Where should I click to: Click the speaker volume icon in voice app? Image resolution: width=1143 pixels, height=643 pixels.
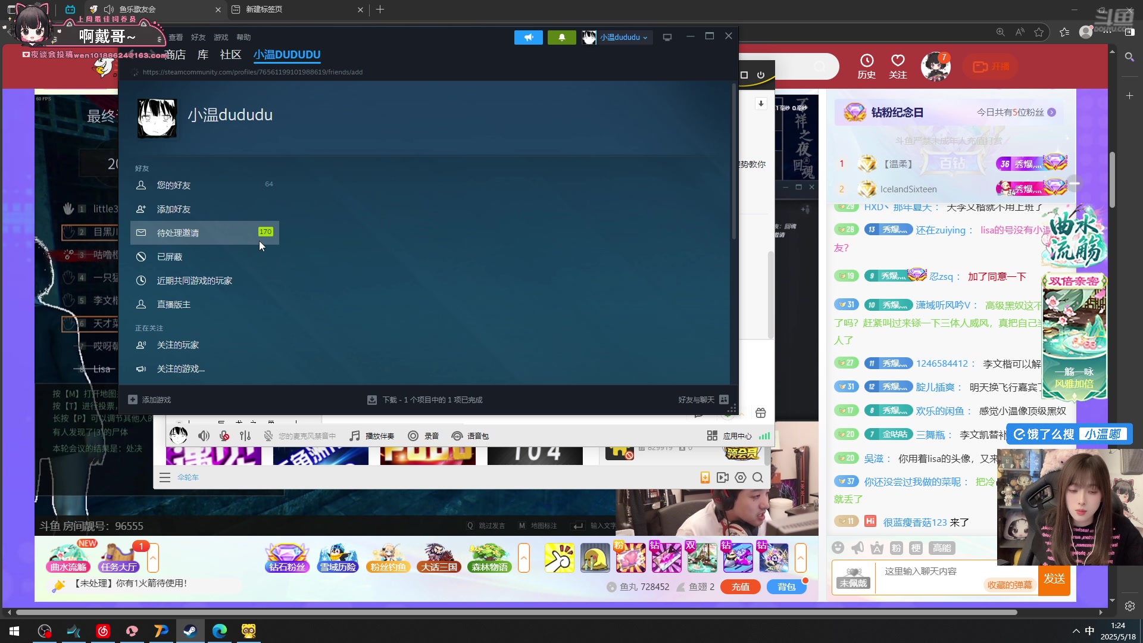coord(204,436)
